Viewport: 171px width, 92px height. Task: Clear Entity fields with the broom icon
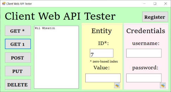[117, 85]
